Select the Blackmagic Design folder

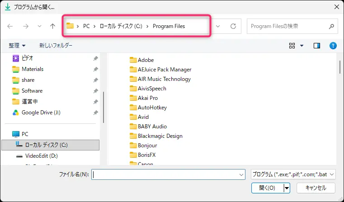(x=160, y=136)
